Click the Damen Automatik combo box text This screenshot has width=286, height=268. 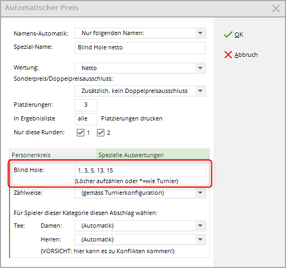point(97,226)
